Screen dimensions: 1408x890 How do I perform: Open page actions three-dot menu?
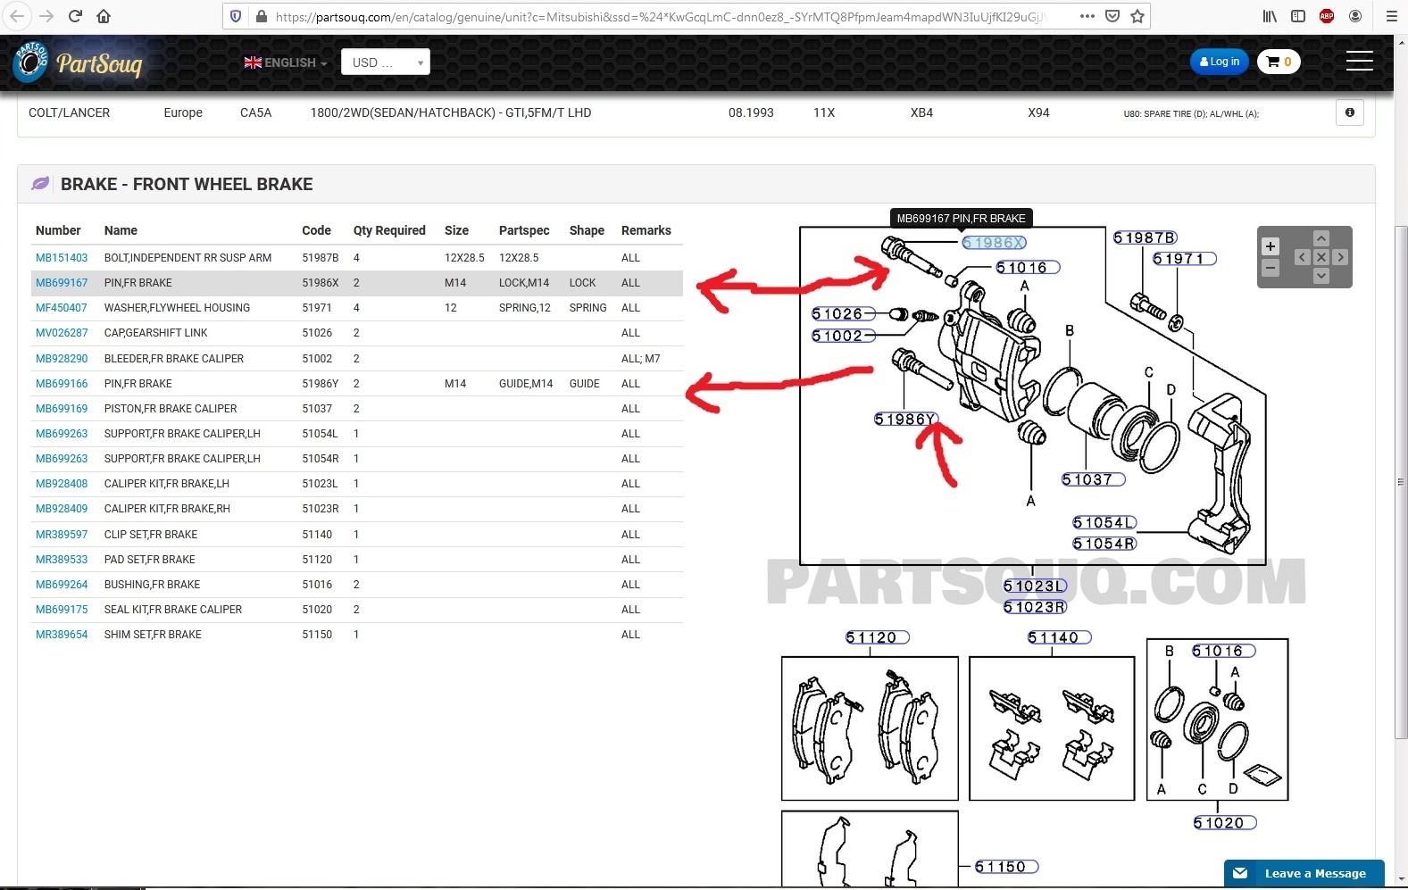tap(1087, 16)
